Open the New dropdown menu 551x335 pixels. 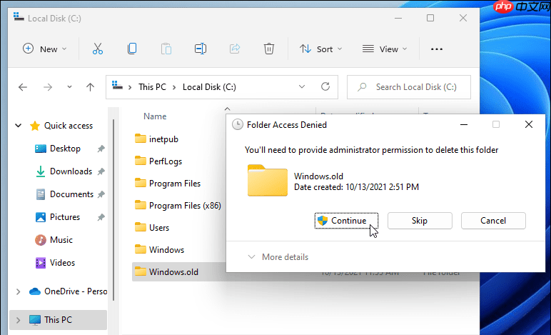pyautogui.click(x=44, y=49)
